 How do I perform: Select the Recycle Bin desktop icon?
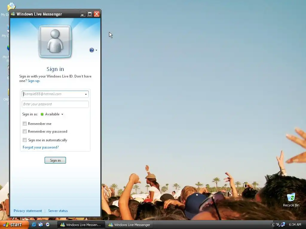tap(291, 199)
